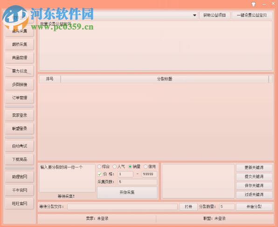Click the 更新关键词 button
The image size is (278, 227).
click(x=254, y=168)
